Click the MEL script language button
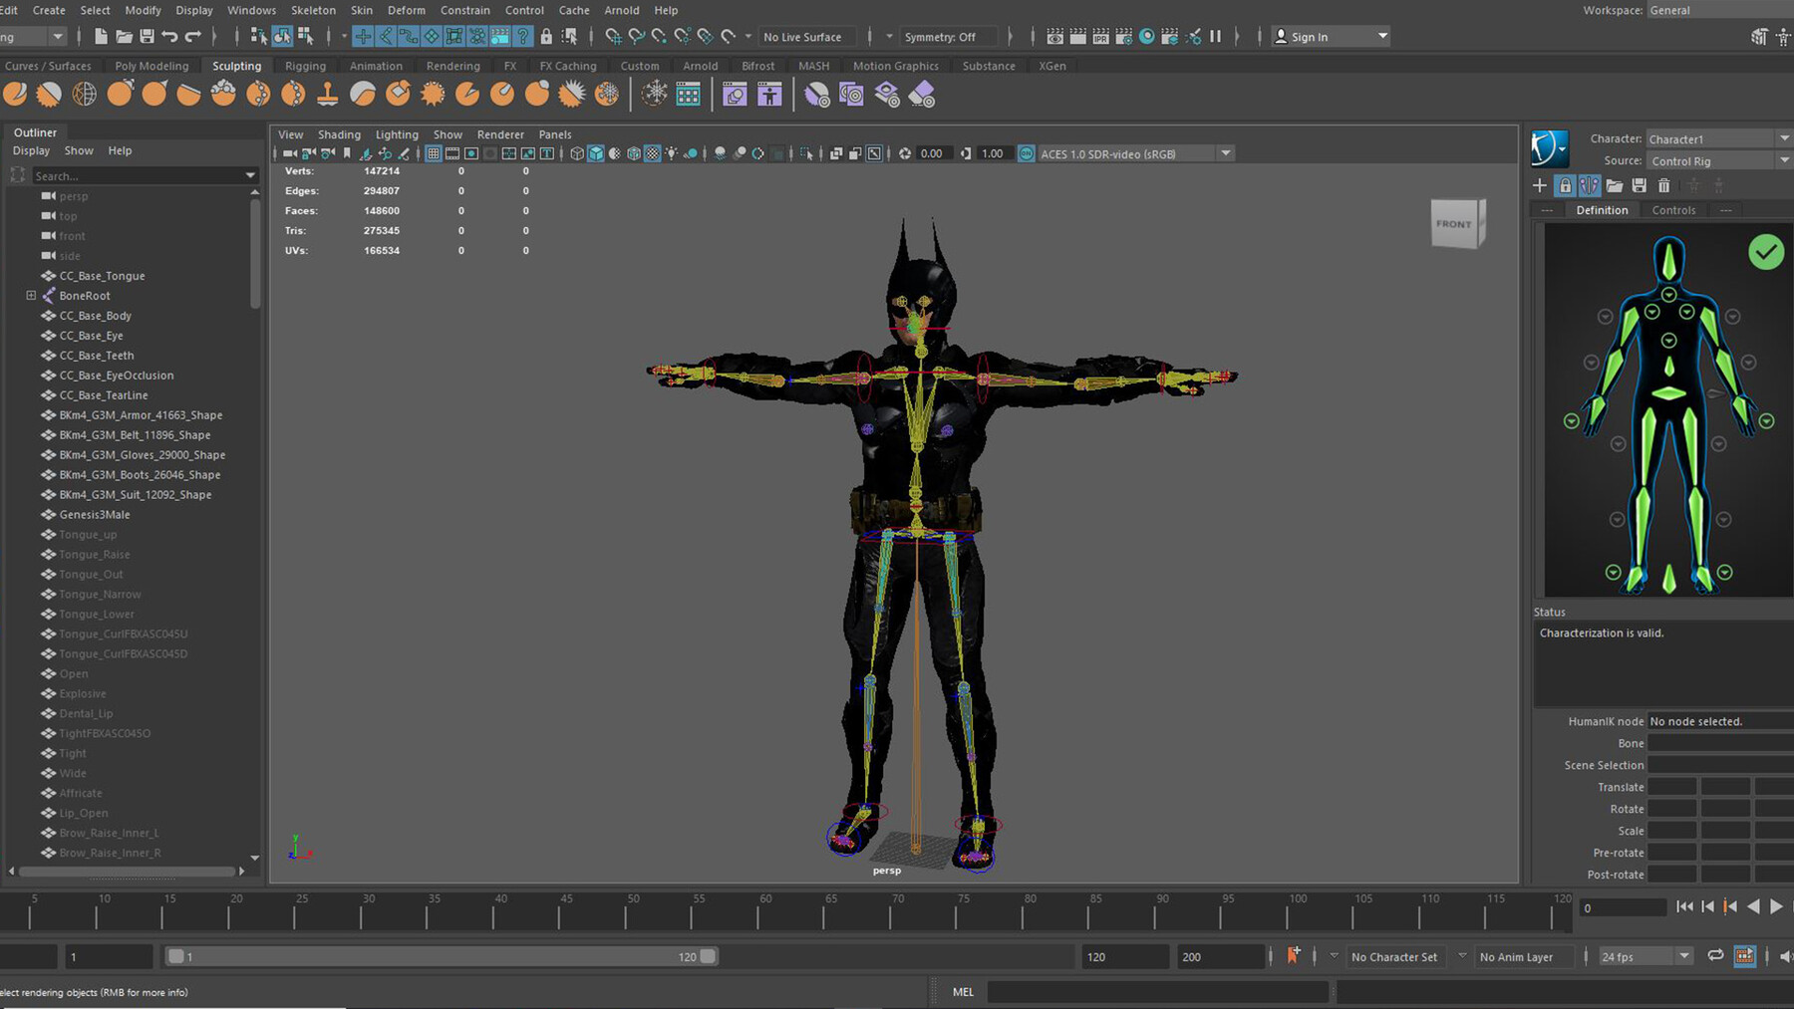 pos(963,992)
